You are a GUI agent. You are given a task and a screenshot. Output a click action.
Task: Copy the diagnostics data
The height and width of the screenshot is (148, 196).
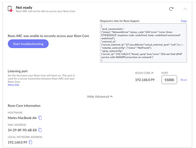(184, 21)
